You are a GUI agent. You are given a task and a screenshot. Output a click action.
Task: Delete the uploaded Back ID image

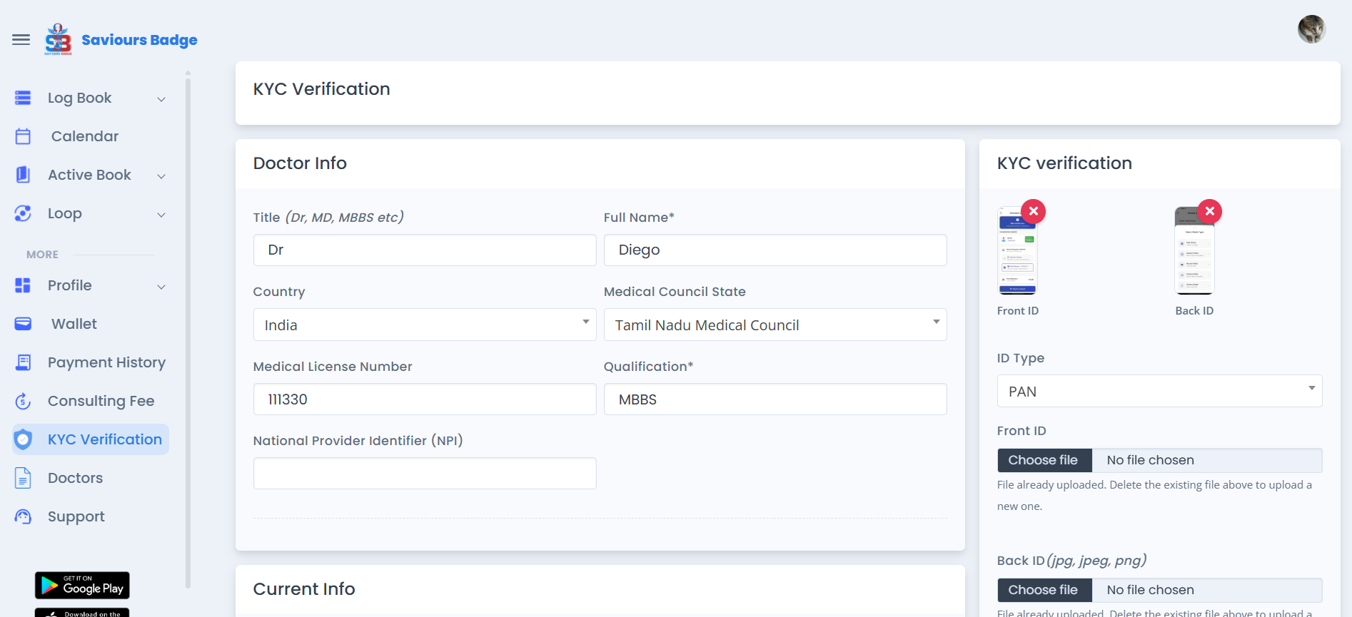tap(1209, 211)
